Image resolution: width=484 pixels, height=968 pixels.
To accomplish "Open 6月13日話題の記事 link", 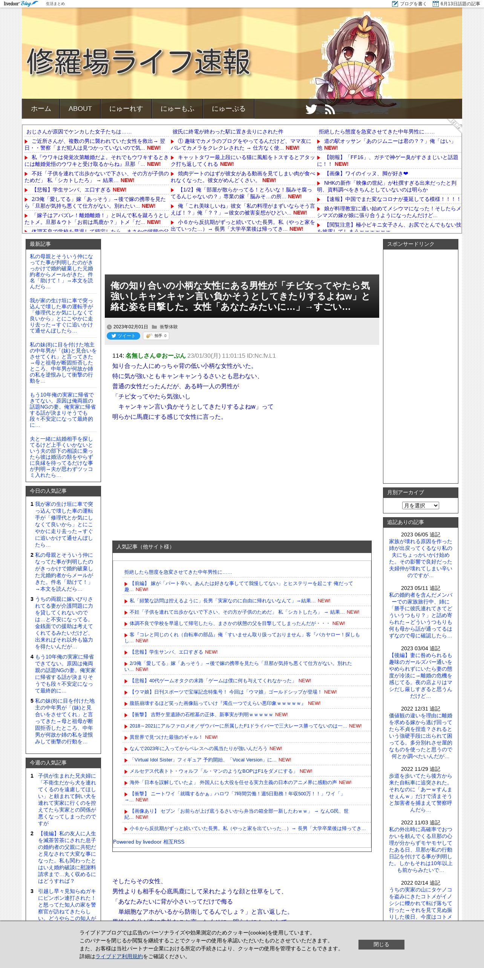I will (460, 4).
